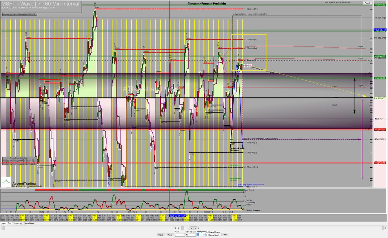Click the '-2% 529.70' axis label
Viewport: 388px width, 238px height.
[x=380, y=139]
